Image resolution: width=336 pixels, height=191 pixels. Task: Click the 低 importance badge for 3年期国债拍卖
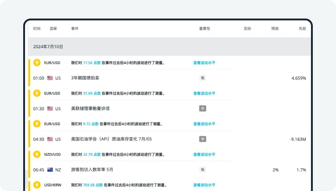pyautogui.click(x=203, y=78)
